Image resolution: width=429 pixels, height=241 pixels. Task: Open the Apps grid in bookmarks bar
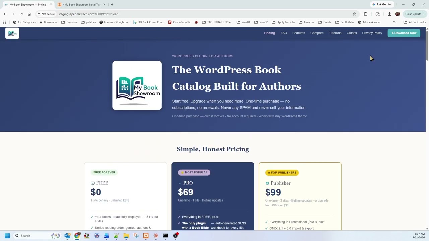point(4,22)
